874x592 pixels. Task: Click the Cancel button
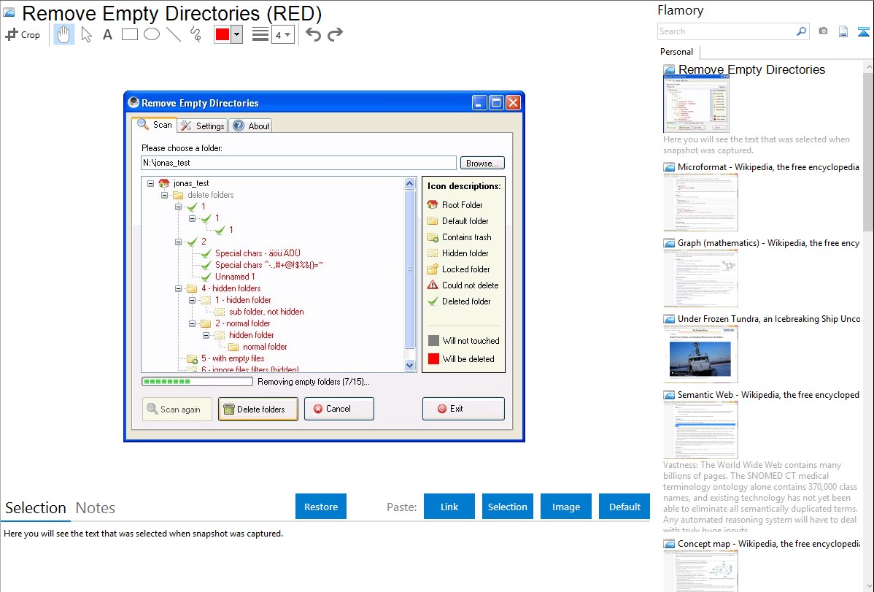point(339,409)
